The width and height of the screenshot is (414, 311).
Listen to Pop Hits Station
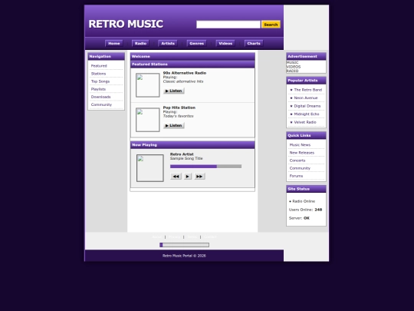pos(174,126)
